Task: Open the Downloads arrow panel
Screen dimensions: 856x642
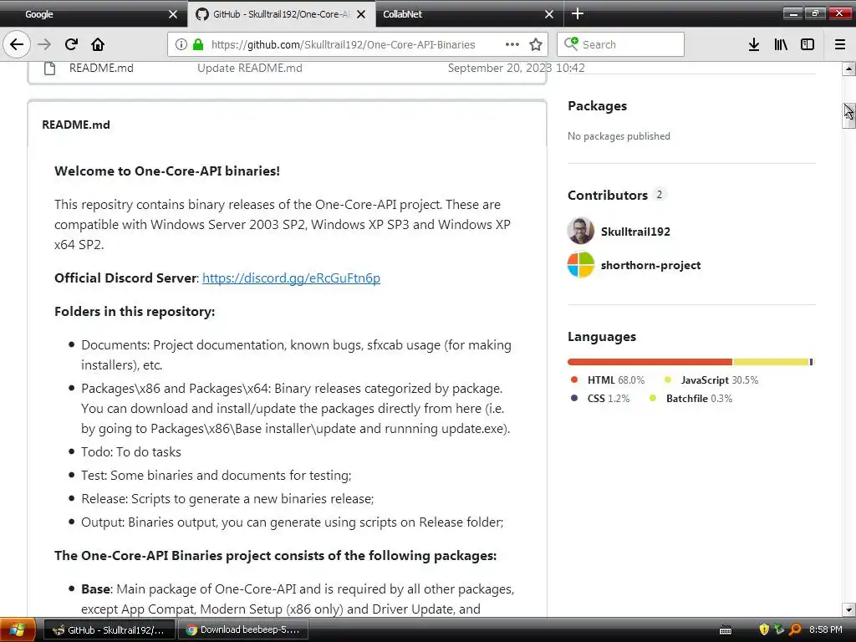Action: tap(754, 44)
